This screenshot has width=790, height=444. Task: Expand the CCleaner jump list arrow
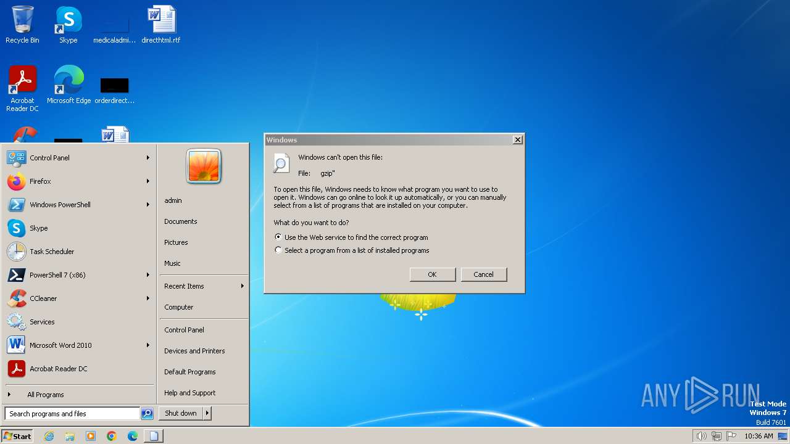pos(148,298)
